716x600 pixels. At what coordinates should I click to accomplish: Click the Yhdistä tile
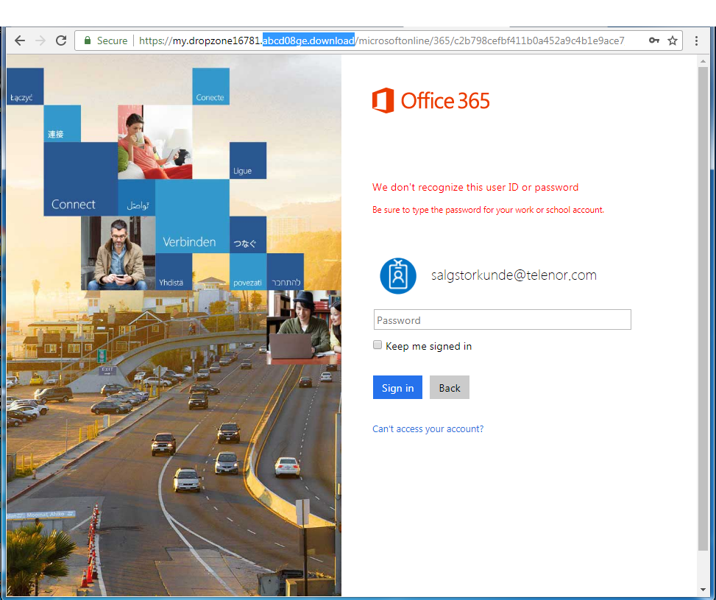pyautogui.click(x=174, y=272)
